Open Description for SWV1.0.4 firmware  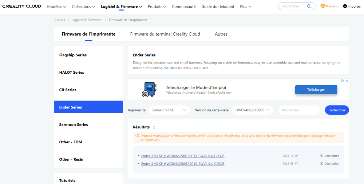330,164
